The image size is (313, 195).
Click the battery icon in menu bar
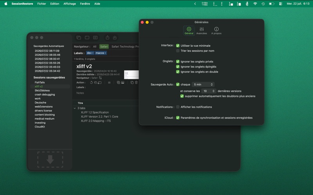pos(272,4)
